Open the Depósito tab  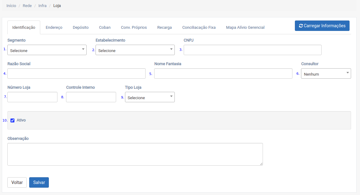point(81,28)
